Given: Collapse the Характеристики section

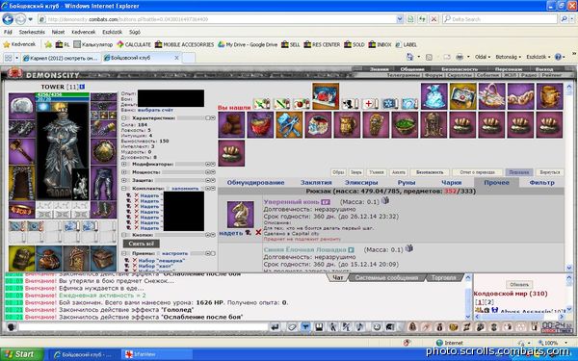Looking at the screenshot, I should point(124,117).
